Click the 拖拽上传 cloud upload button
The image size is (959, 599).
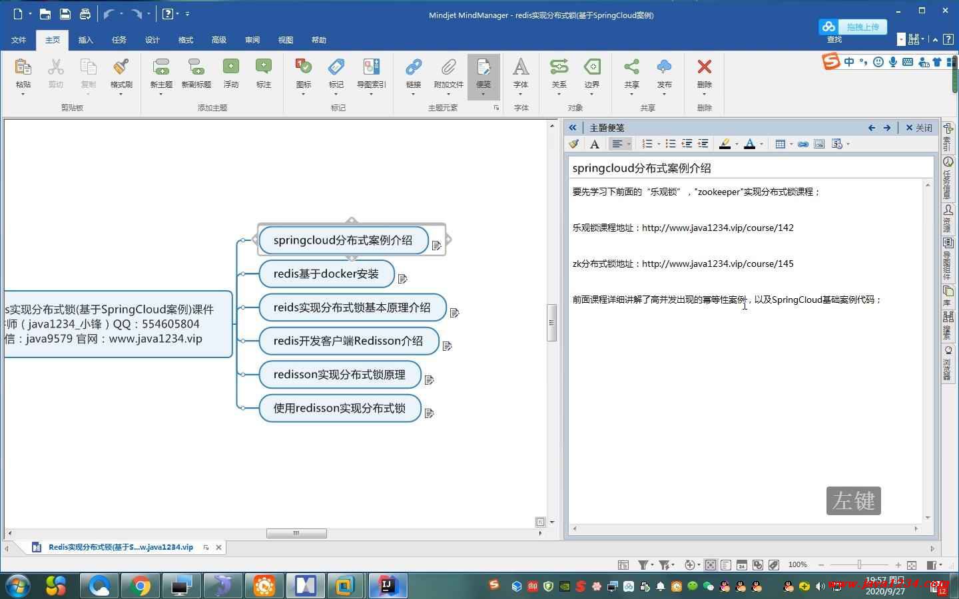[852, 27]
